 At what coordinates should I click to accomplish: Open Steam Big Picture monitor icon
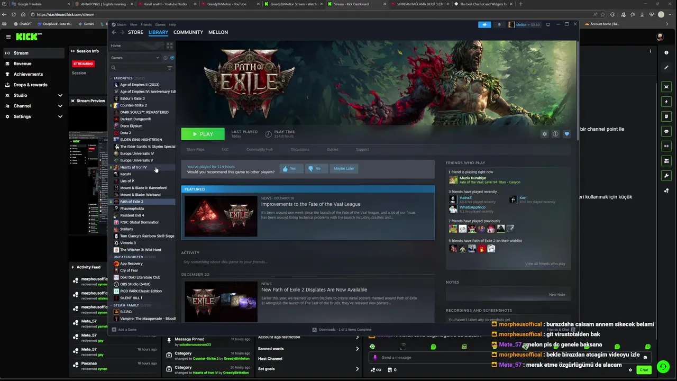tap(548, 24)
